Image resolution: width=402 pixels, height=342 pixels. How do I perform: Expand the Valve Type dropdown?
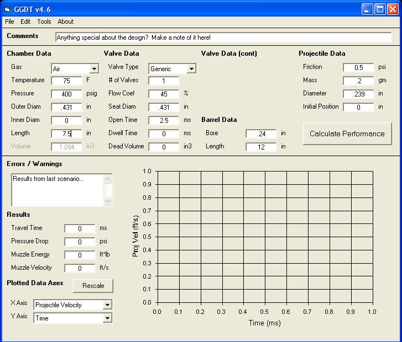[x=191, y=69]
